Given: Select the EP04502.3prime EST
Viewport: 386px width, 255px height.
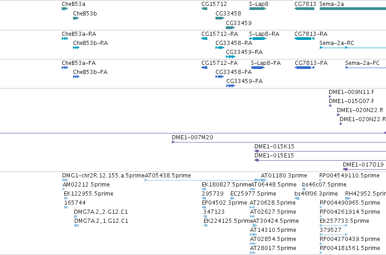Looking at the screenshot, I should tap(204, 208).
